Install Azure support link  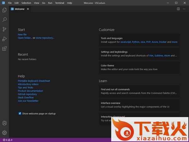[155, 42]
